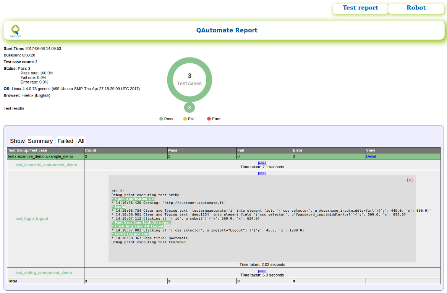The height and width of the screenshot is (293, 447).
Task: Click the OS: Linux 4.4.0-78-generic line
Action: (x=72, y=89)
